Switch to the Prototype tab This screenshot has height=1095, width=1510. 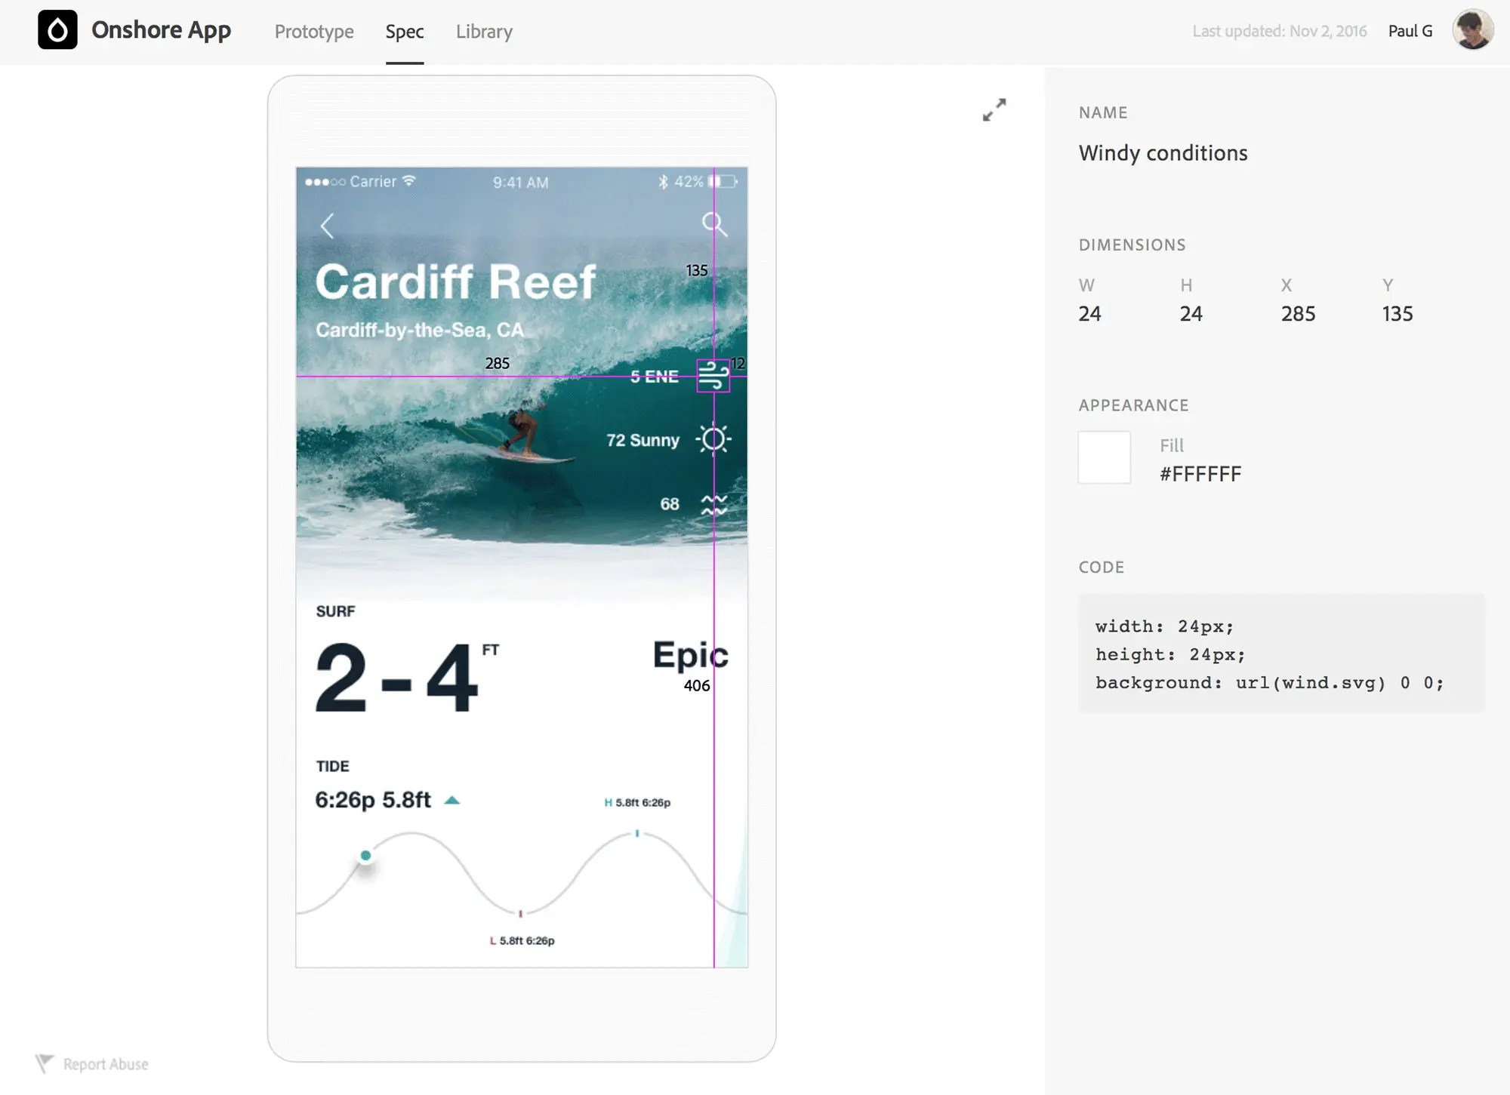click(x=314, y=32)
